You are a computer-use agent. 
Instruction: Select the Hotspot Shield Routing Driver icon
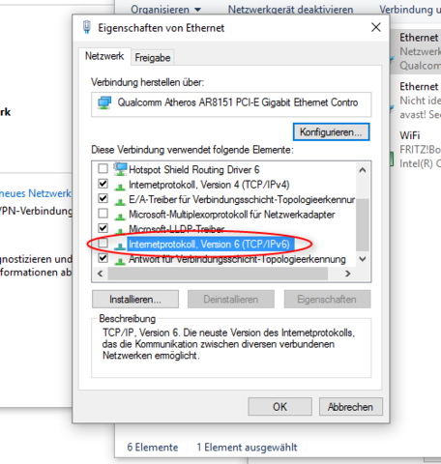coord(120,169)
